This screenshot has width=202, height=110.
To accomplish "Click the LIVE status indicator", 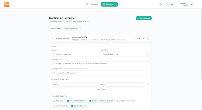I will coord(170,4).
